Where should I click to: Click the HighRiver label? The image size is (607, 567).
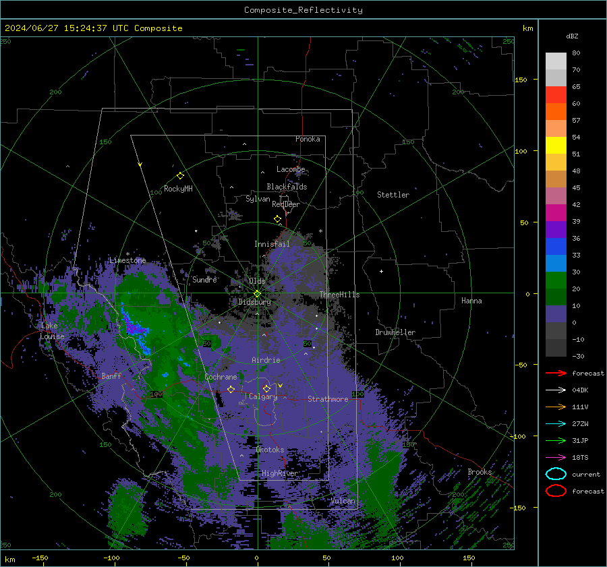pos(280,473)
